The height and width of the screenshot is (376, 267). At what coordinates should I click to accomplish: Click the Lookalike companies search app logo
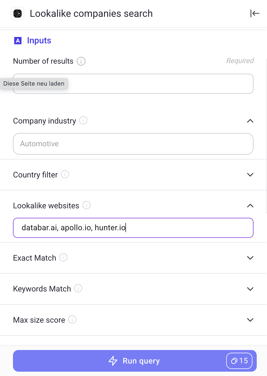[x=18, y=14]
